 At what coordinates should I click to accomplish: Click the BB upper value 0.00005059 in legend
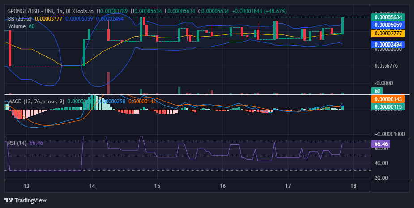[79, 19]
